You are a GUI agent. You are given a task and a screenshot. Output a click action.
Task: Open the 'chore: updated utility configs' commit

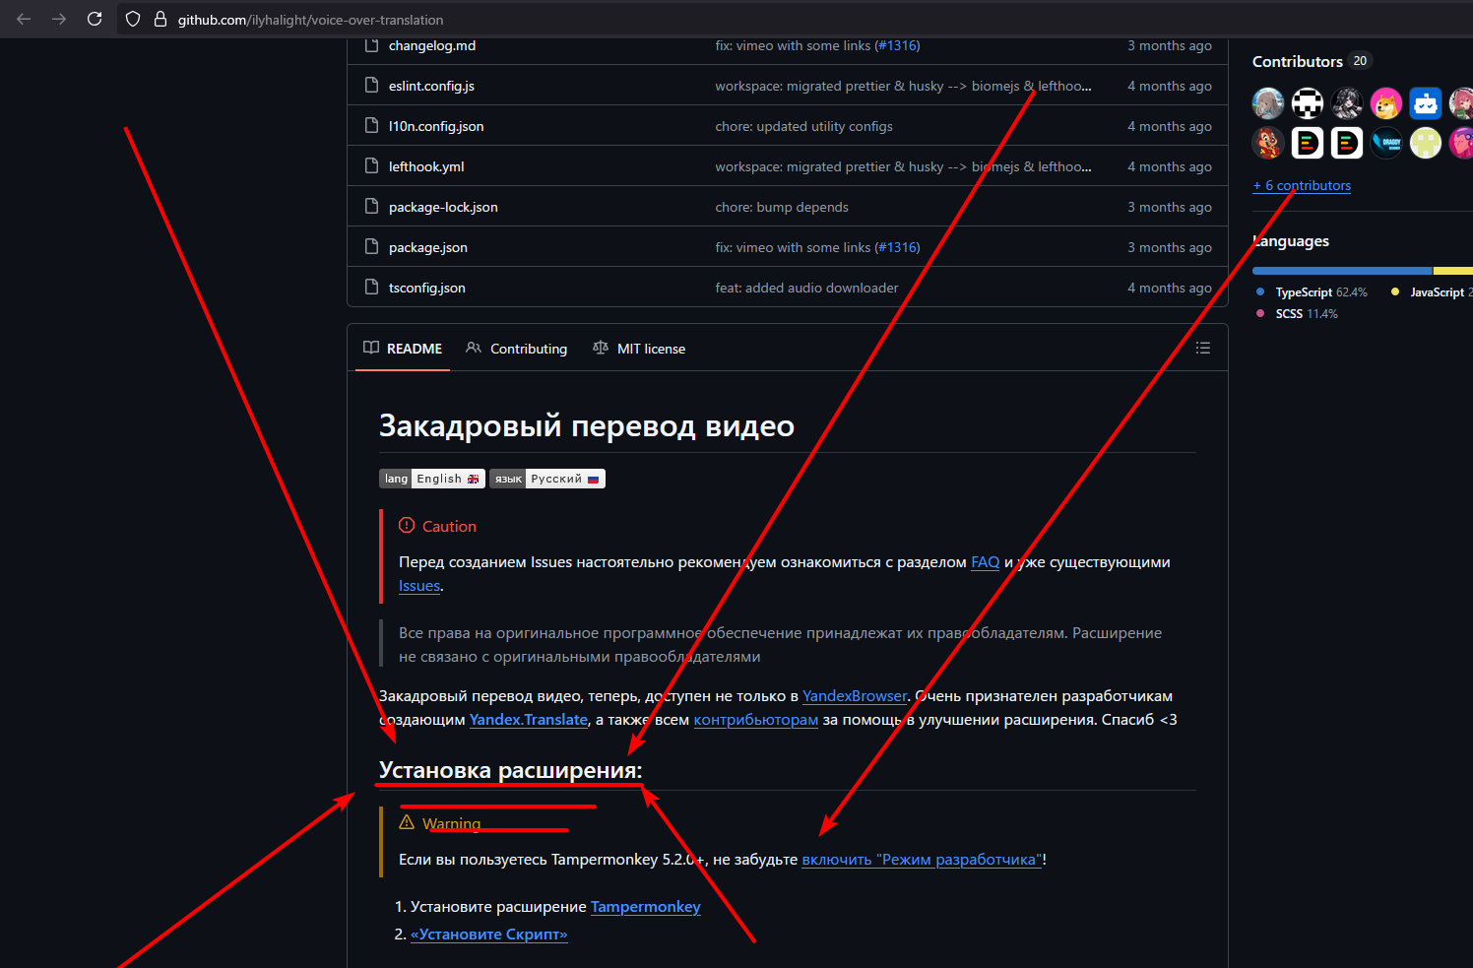pos(803,126)
